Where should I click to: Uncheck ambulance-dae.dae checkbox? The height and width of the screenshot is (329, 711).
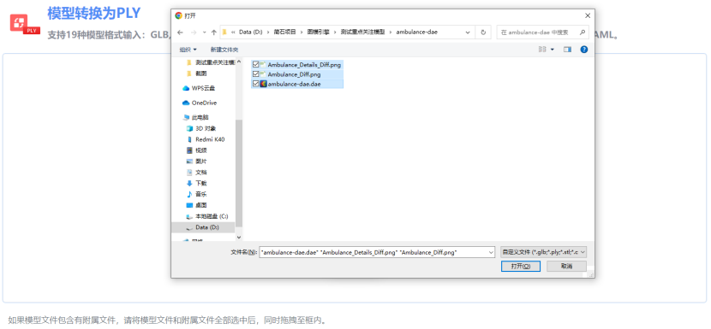[x=256, y=84]
